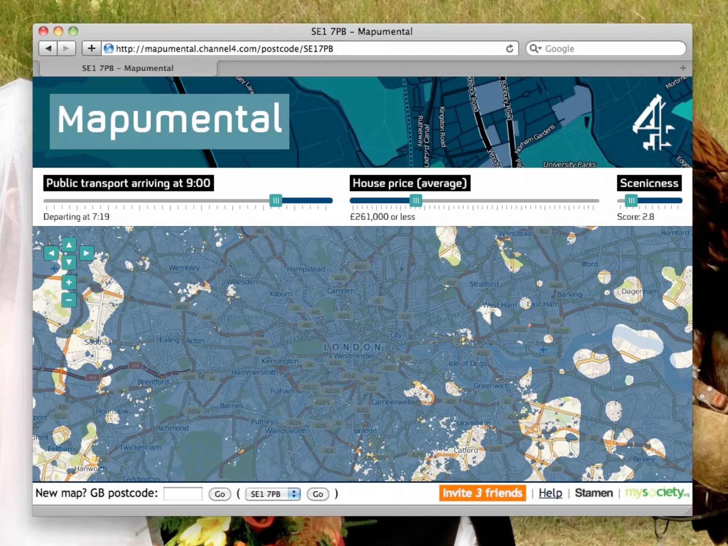This screenshot has width=728, height=546.
Task: Click the browser reload page icon
Action: tap(509, 49)
